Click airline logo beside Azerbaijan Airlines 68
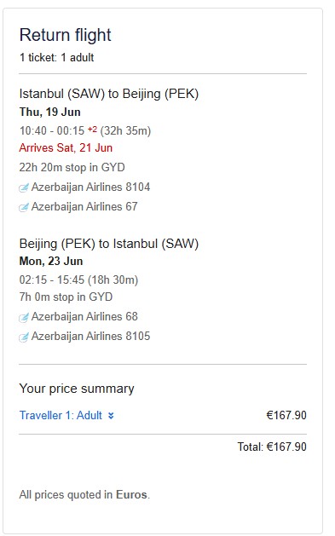This screenshot has width=335, height=536. (24, 317)
